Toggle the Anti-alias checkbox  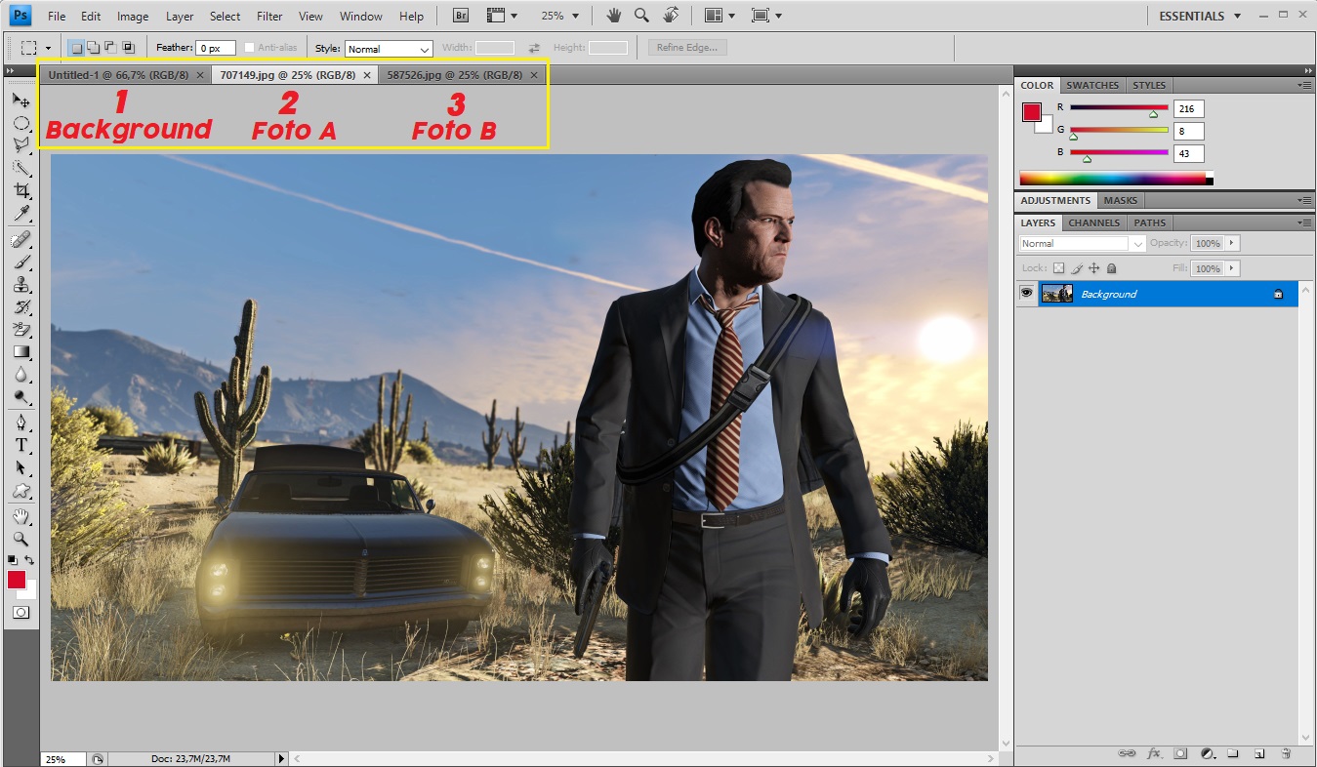250,48
